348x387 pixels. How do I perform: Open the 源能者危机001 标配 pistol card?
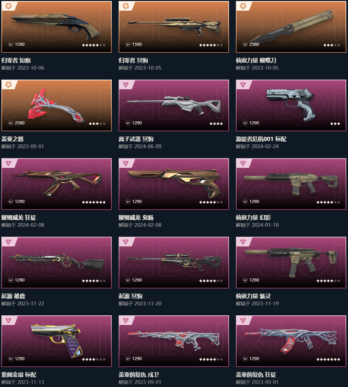tap(291, 105)
